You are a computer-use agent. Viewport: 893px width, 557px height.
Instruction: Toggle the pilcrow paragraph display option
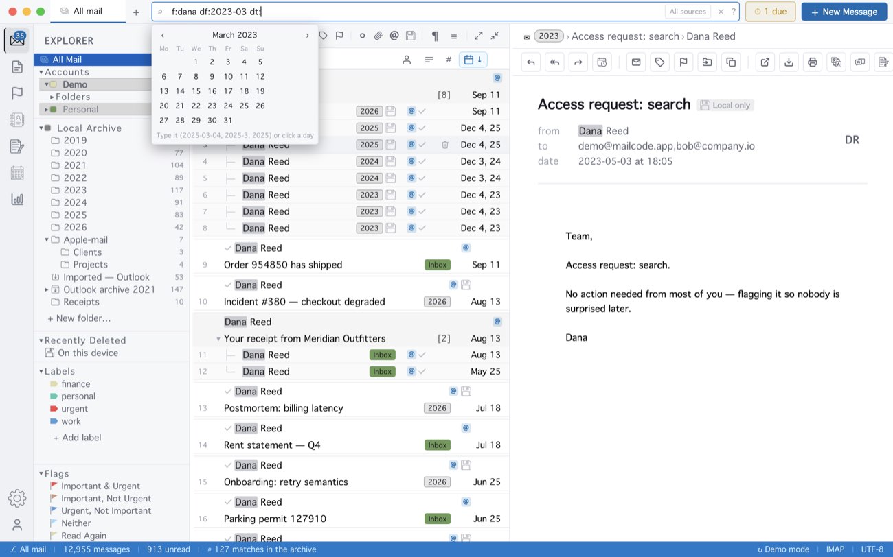(x=435, y=36)
